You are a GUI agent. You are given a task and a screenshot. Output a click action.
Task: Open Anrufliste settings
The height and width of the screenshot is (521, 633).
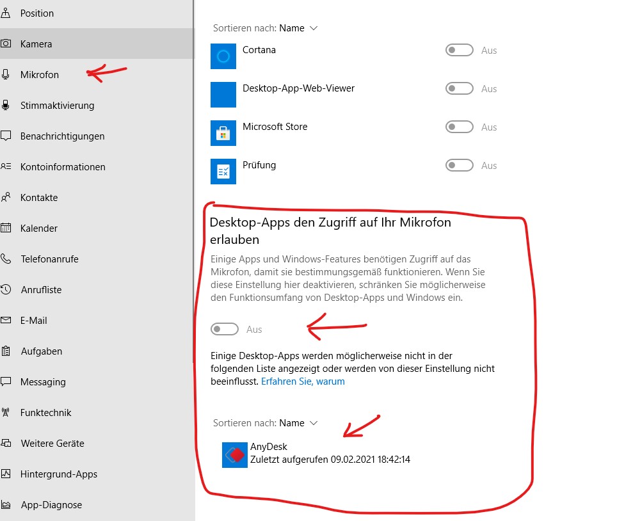pyautogui.click(x=97, y=289)
